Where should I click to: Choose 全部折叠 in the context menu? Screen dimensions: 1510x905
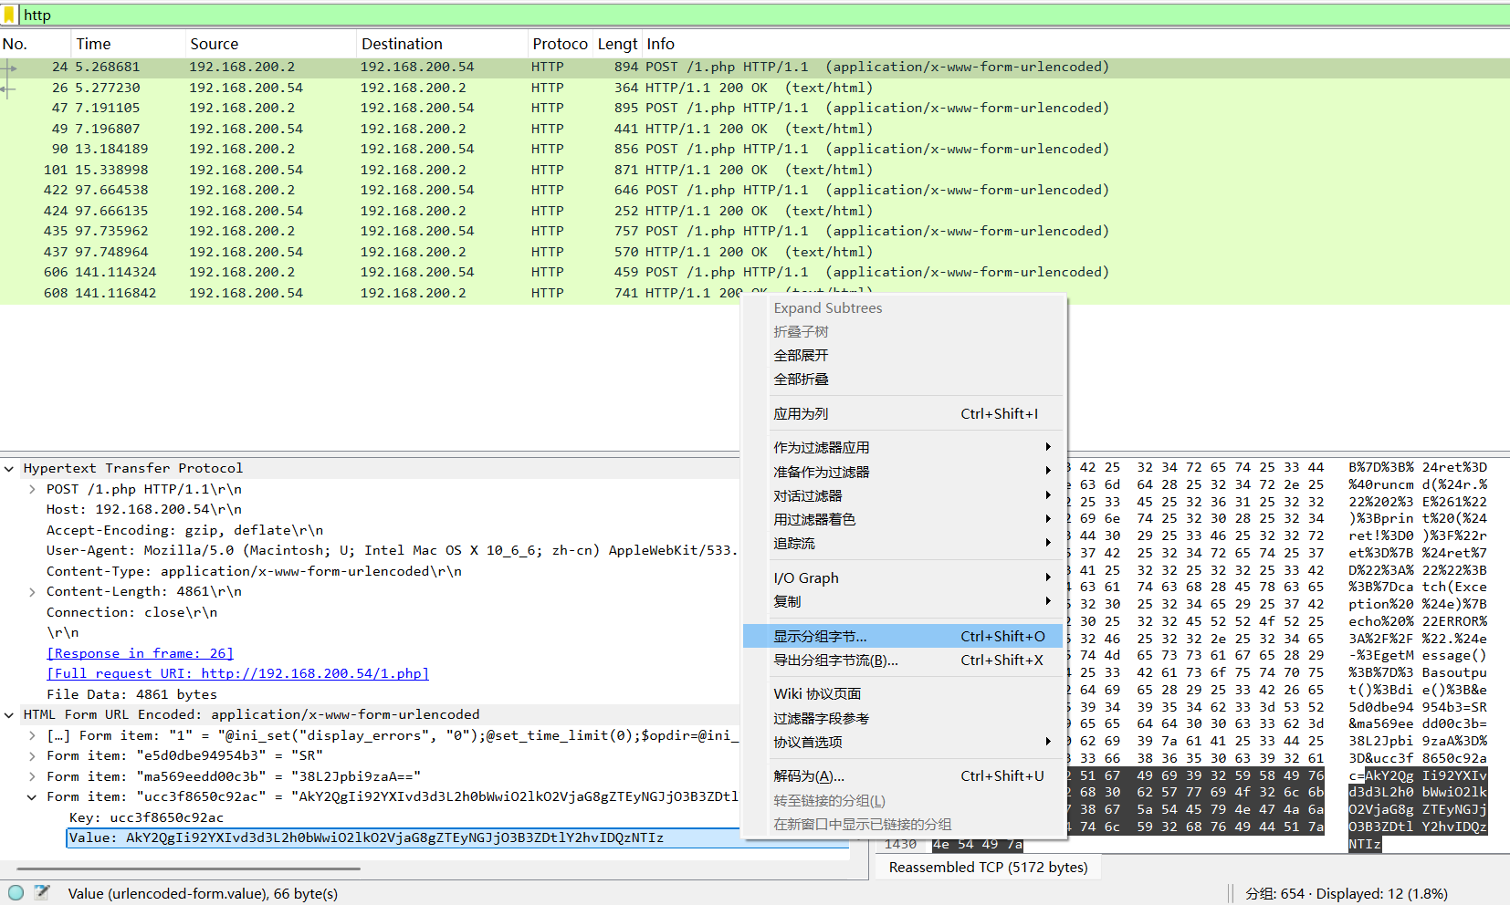pos(904,380)
